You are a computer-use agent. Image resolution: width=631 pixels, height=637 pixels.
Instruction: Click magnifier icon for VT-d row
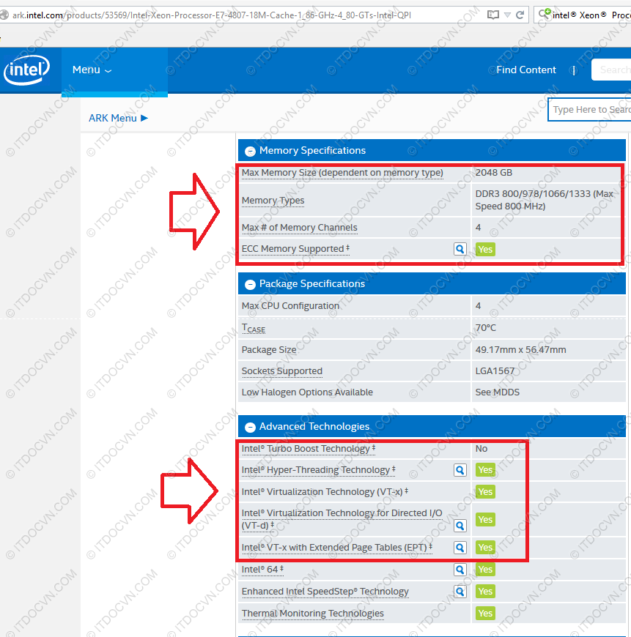tap(460, 526)
